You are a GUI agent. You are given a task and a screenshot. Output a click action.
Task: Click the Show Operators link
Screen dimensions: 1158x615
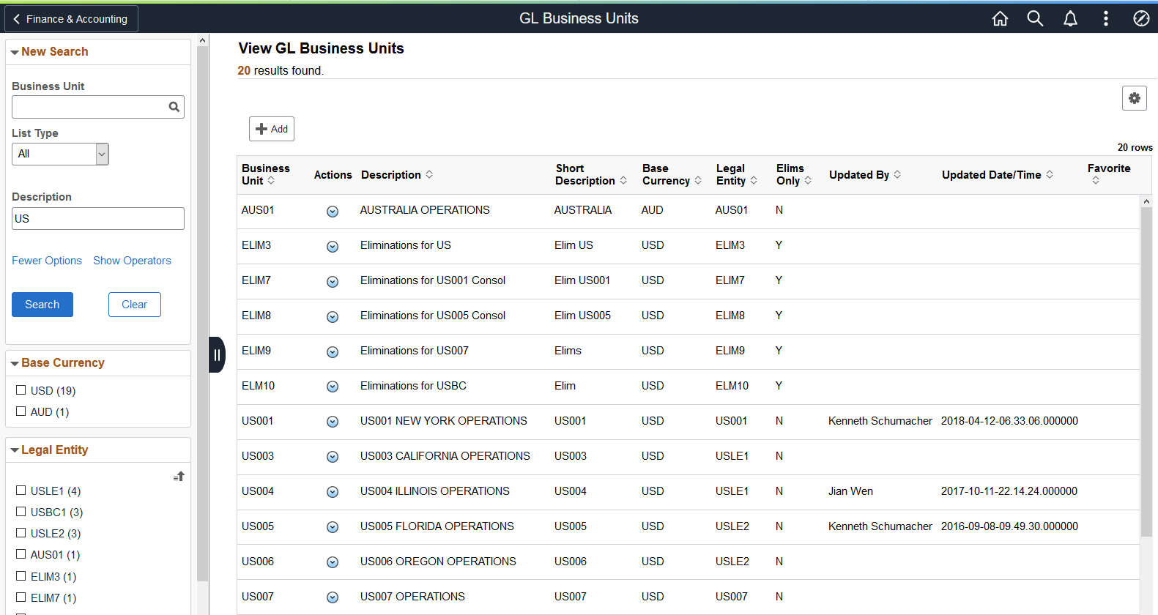click(x=132, y=261)
